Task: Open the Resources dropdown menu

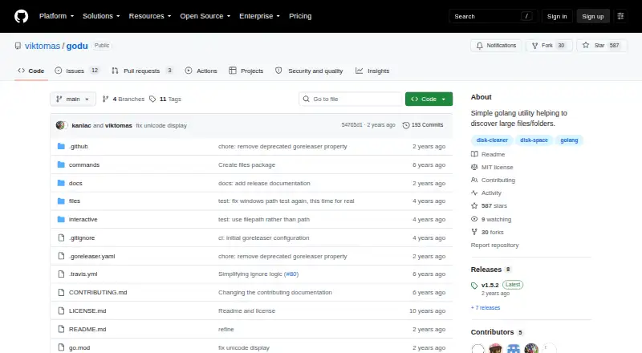Action: pos(150,16)
